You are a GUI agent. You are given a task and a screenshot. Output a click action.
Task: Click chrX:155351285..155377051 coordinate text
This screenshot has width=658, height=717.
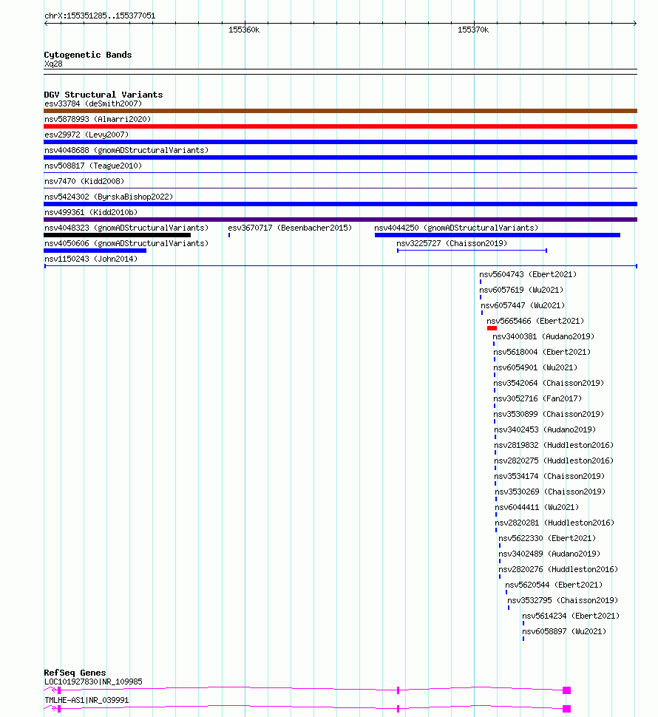tap(100, 16)
